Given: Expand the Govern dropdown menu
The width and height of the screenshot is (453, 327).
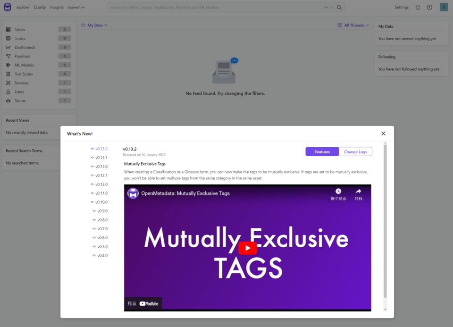Looking at the screenshot, I should (x=76, y=8).
